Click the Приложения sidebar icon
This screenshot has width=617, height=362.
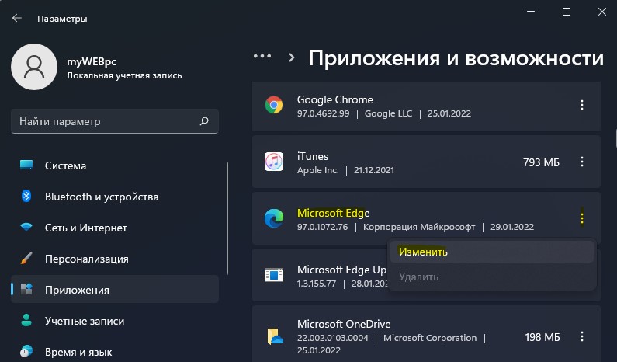click(26, 289)
